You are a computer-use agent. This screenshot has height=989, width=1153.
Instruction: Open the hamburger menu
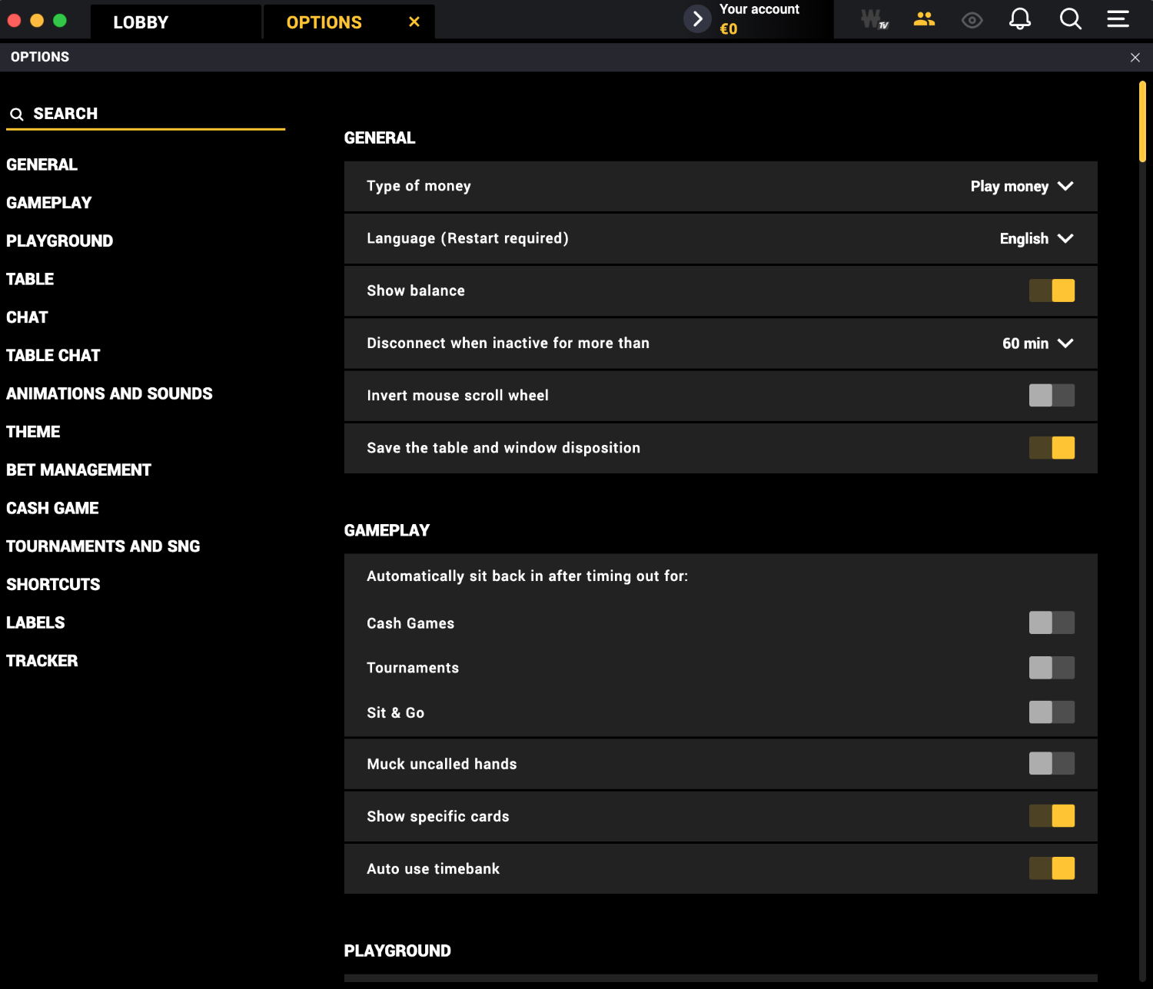click(x=1118, y=19)
